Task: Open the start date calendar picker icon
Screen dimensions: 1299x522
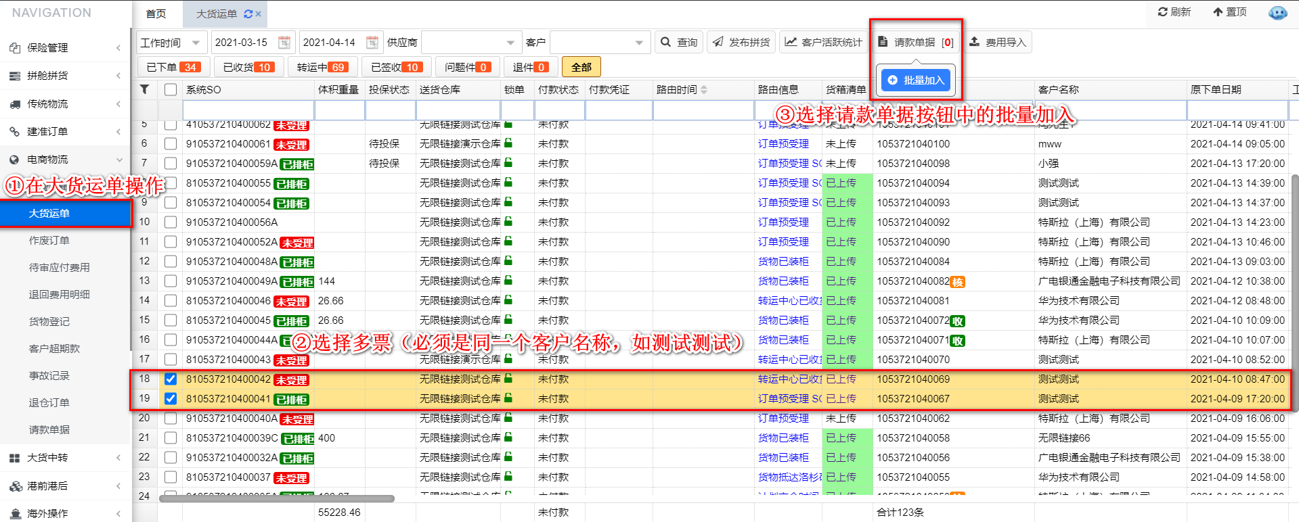Action: [x=284, y=43]
